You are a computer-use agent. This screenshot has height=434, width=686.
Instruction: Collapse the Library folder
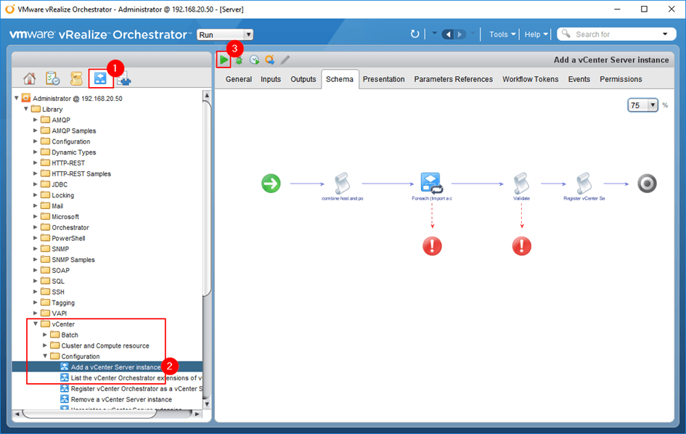click(26, 109)
